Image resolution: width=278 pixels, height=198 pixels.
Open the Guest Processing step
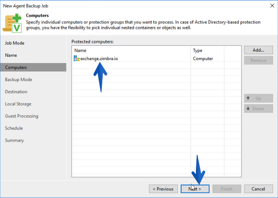point(21,116)
